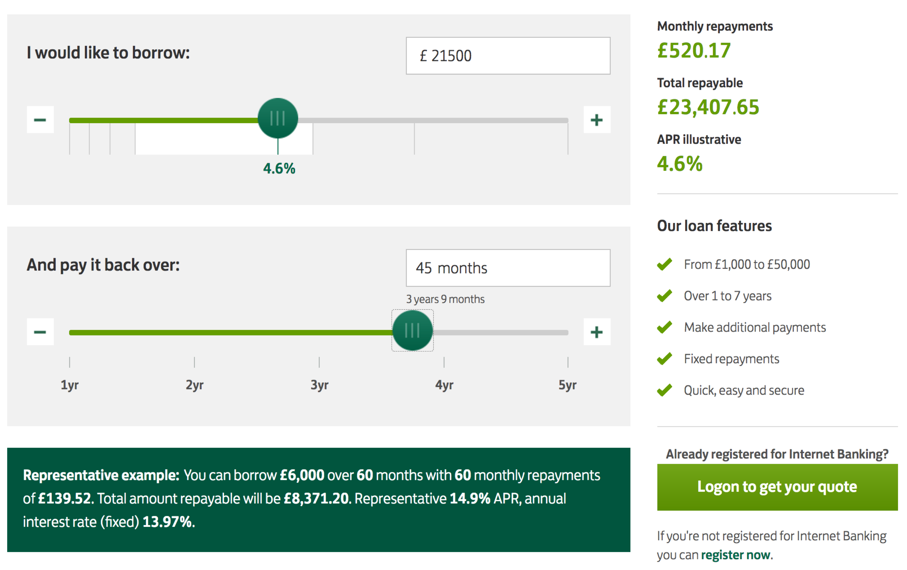Click the repayment term slider handle

(412, 331)
